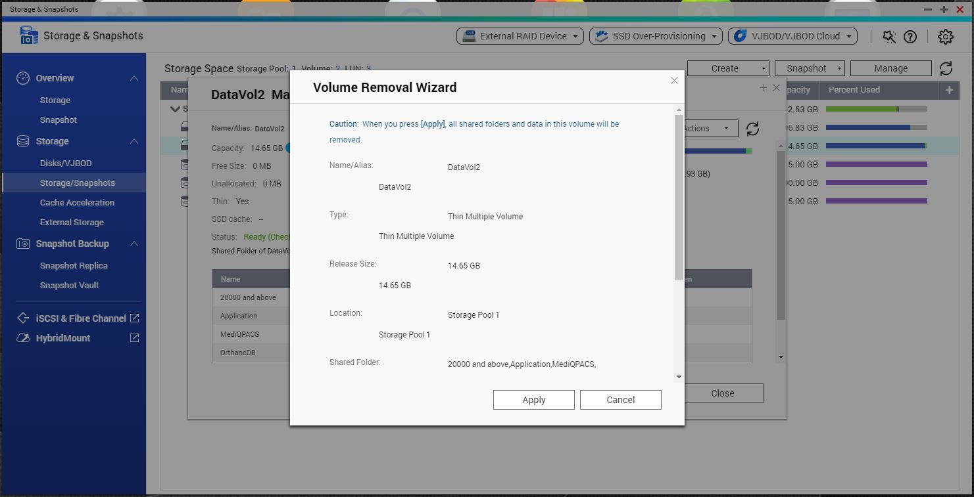Open Snapshot Vault in sidebar
This screenshot has height=497, width=974.
tap(69, 286)
